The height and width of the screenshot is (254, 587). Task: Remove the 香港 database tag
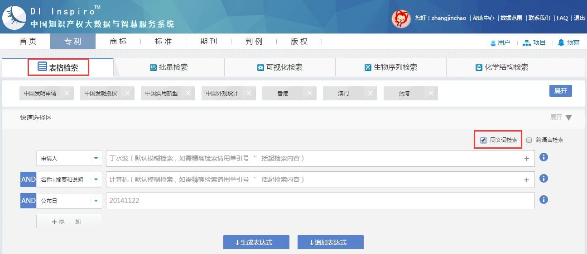309,94
